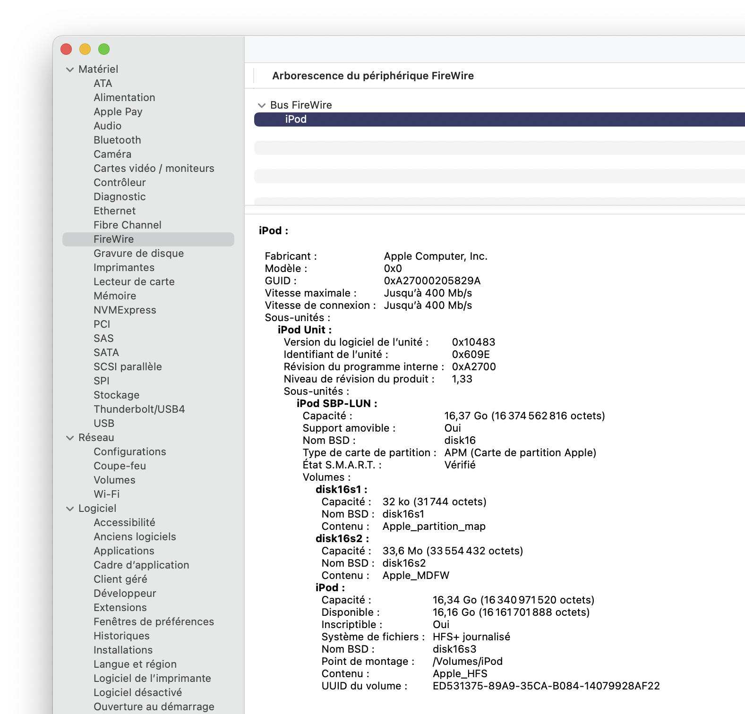
Task: Open the Mémoire sidebar item
Action: coord(115,296)
